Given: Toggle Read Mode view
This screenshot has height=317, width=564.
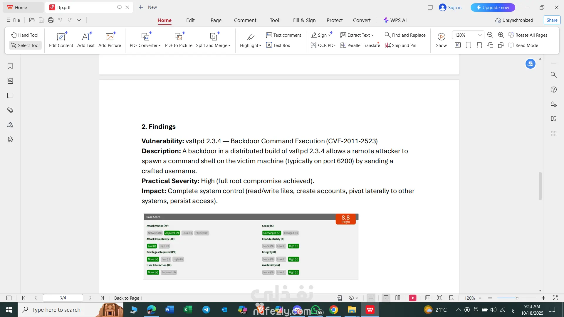Looking at the screenshot, I should (x=523, y=45).
